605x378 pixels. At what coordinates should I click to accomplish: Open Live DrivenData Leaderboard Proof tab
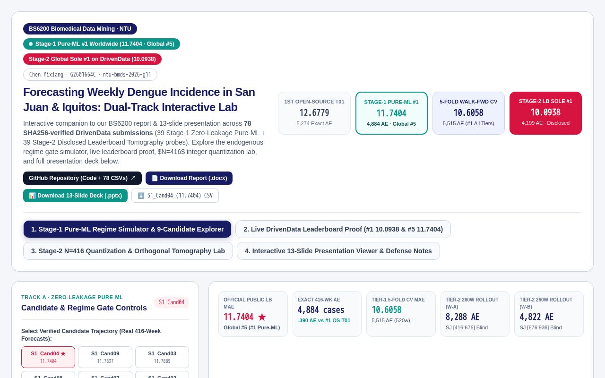click(343, 229)
